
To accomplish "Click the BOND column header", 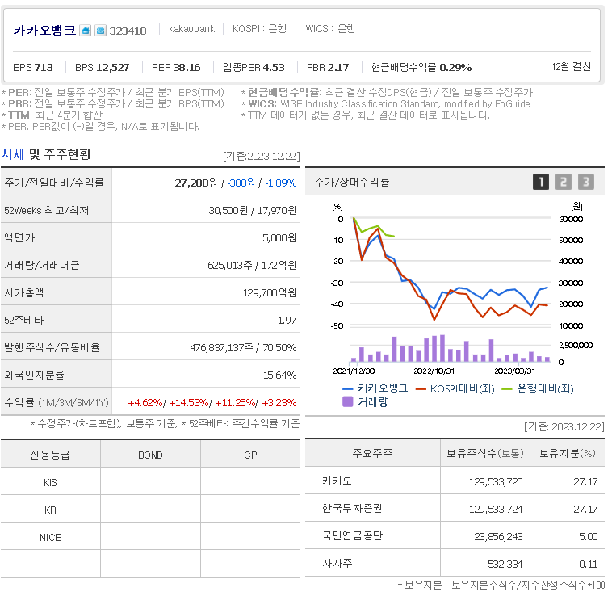I will coord(150,455).
